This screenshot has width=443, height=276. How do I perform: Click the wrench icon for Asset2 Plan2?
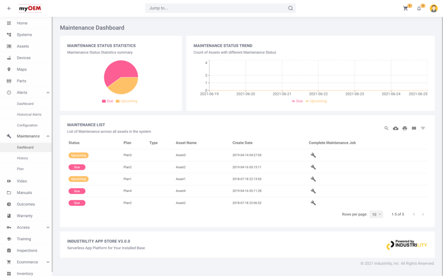click(x=313, y=167)
